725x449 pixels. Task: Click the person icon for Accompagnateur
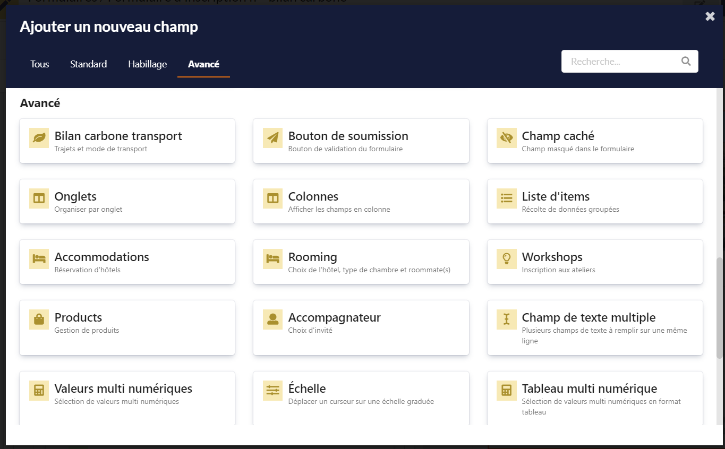pos(273,320)
